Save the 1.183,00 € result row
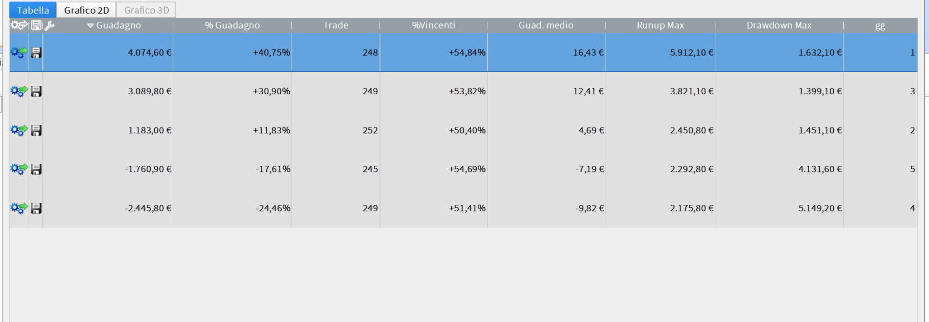929x322 pixels. (x=36, y=131)
